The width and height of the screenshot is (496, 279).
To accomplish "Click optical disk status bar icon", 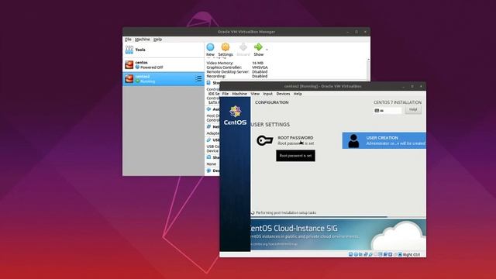I will (356, 254).
